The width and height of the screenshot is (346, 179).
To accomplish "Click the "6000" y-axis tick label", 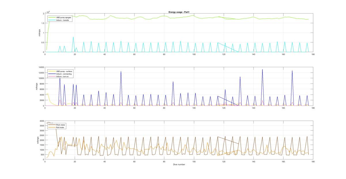I will 42,89.
